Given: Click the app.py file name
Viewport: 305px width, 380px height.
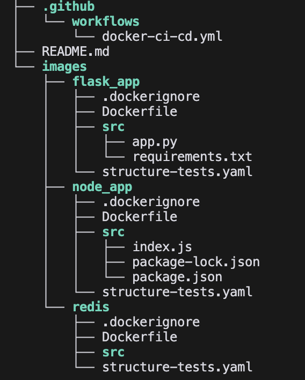Looking at the screenshot, I should pos(155,142).
